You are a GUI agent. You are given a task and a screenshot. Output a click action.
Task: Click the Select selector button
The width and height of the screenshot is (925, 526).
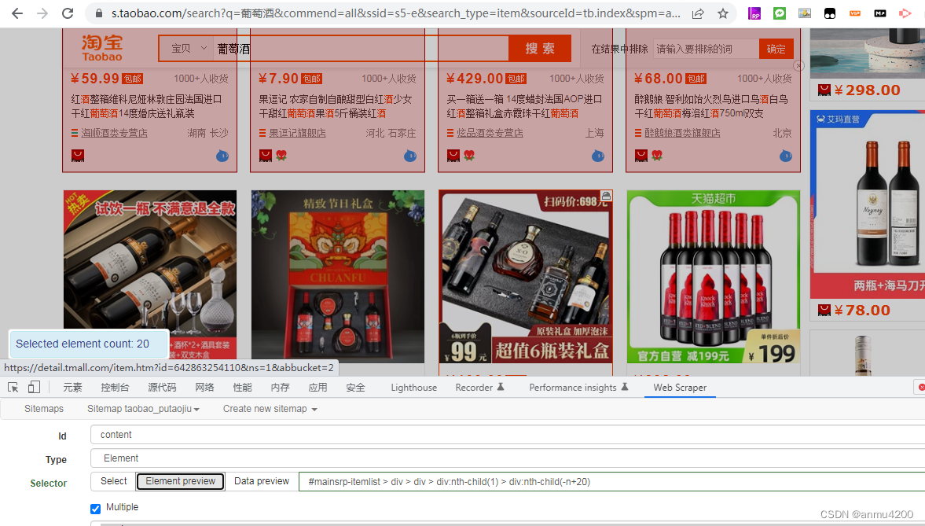113,481
